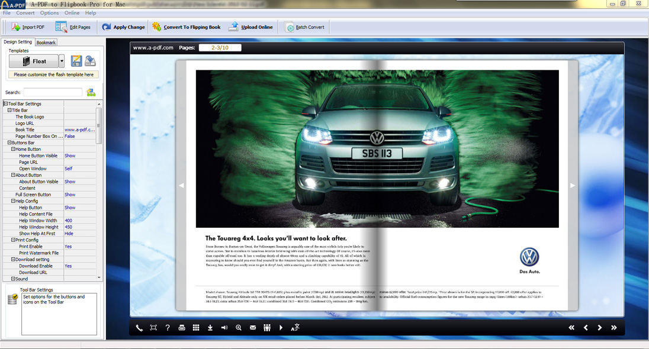The height and width of the screenshot is (349, 649).
Task: Click the Self value for Open Window
Action: (x=68, y=169)
